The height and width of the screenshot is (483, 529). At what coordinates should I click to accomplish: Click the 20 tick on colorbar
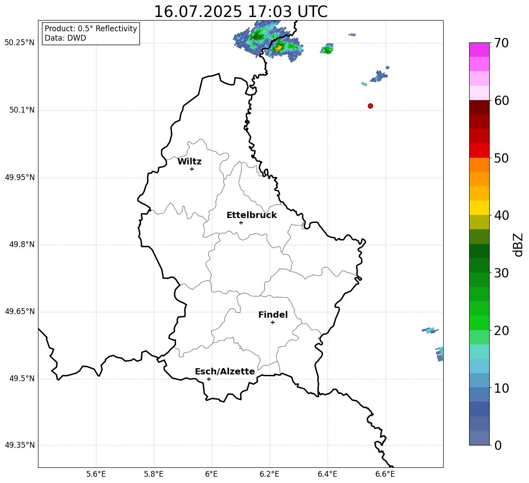pos(501,331)
